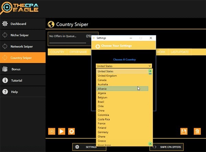Choose Ghana in the dropdown
This screenshot has width=206, height=152.
[x=123, y=136]
